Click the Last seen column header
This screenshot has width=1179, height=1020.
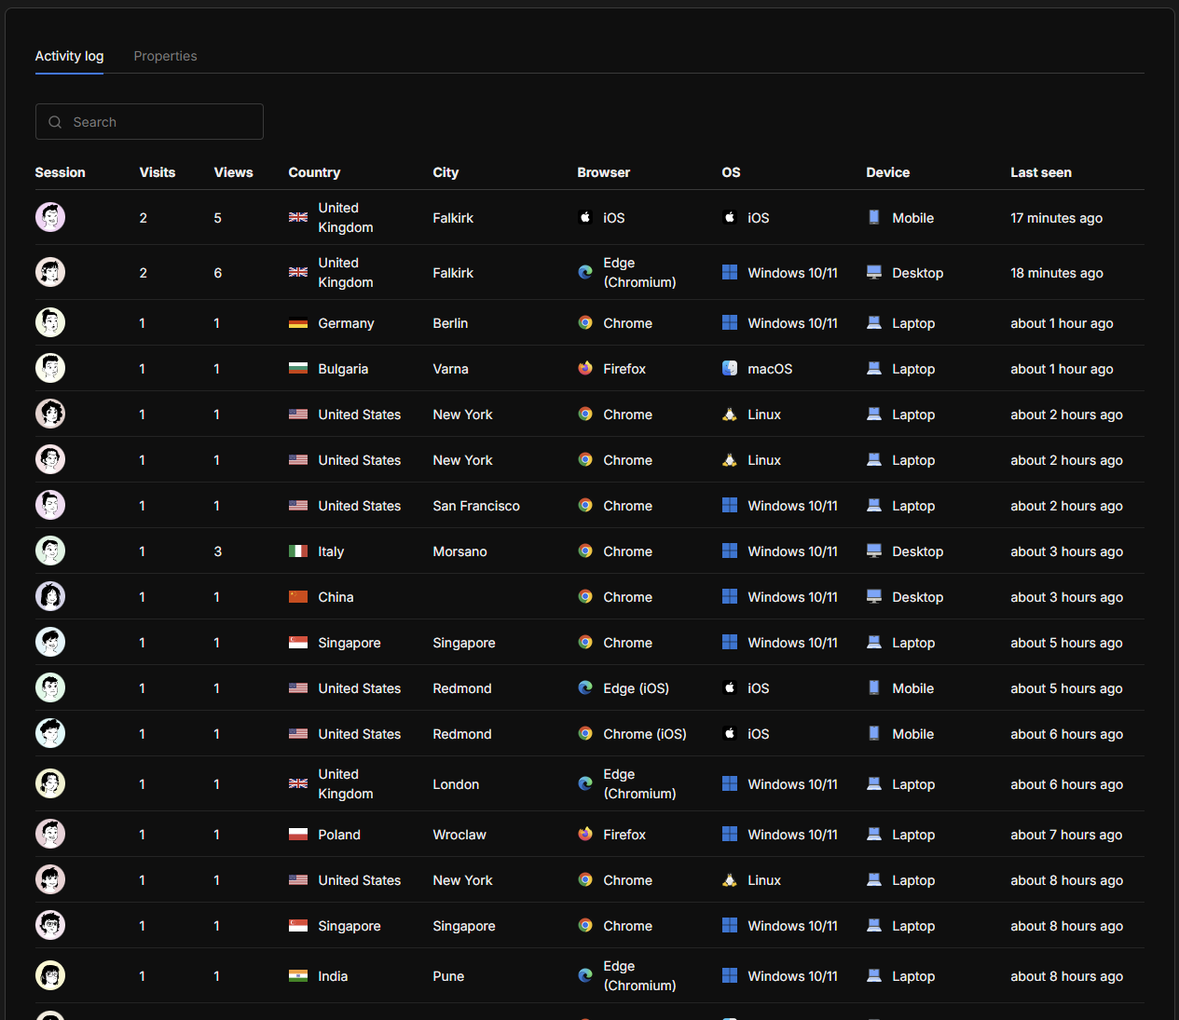[1040, 172]
